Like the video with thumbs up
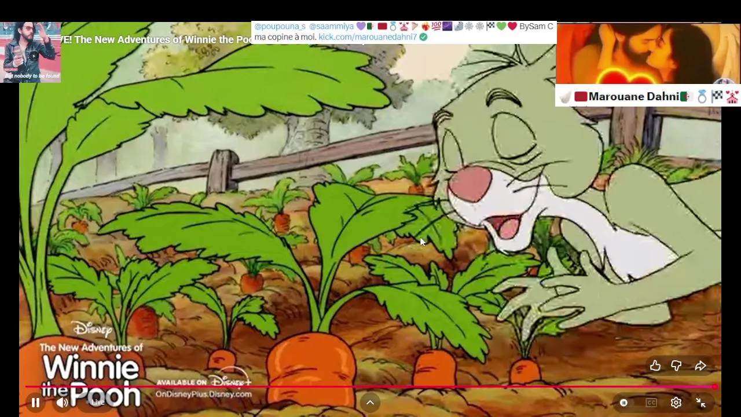741x417 pixels. [x=655, y=366]
